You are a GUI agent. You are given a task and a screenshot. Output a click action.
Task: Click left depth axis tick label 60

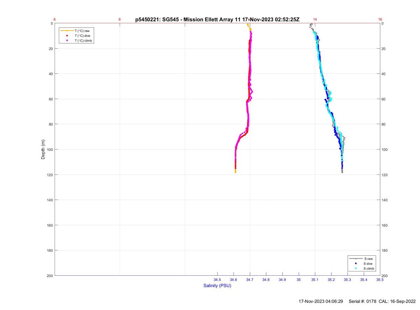pos(51,99)
